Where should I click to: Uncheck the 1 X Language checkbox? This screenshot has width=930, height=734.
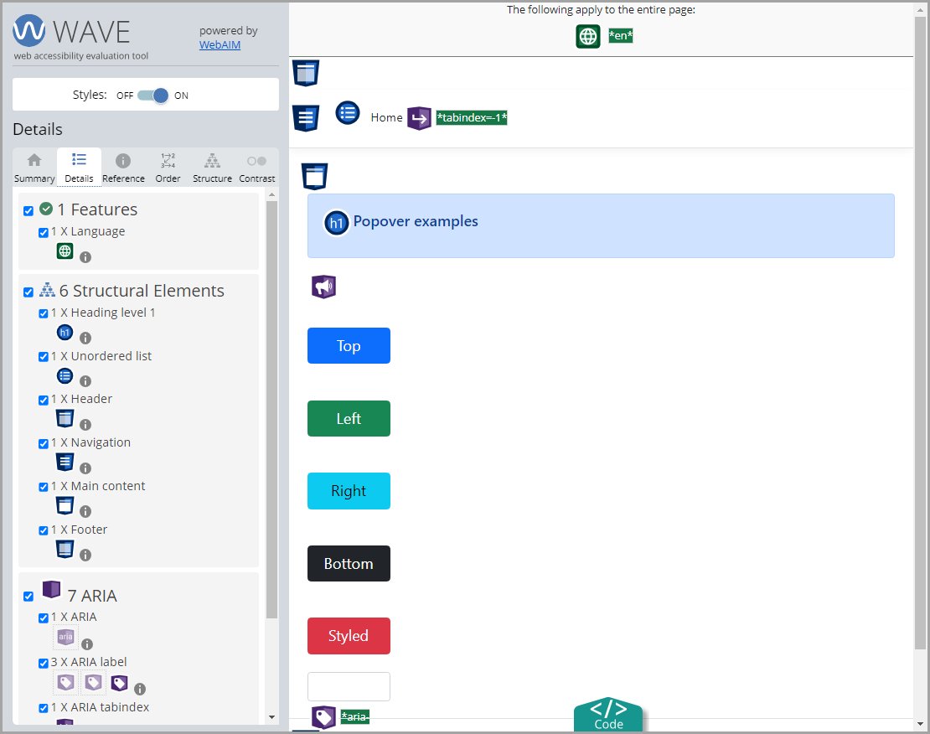[44, 232]
